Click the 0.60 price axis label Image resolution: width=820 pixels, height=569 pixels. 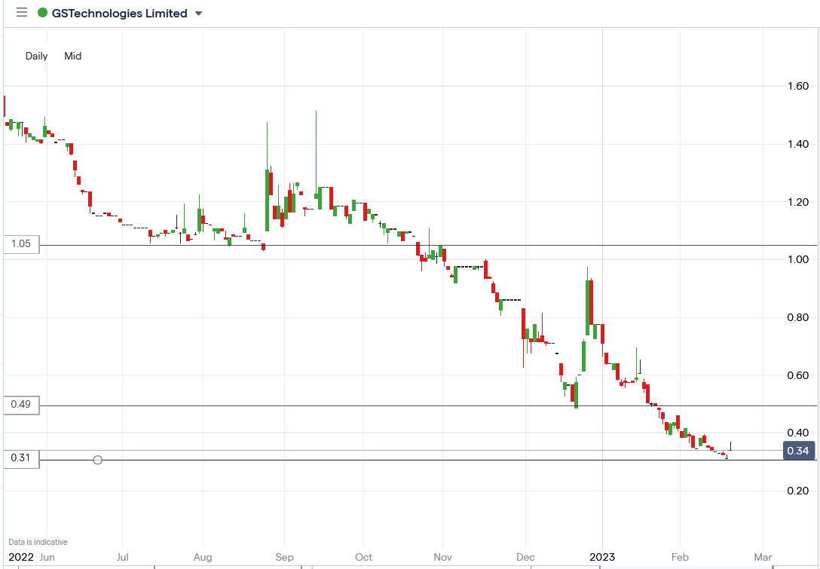pyautogui.click(x=798, y=375)
